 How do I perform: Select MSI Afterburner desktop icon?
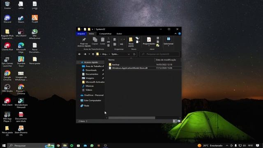pos(35,34)
